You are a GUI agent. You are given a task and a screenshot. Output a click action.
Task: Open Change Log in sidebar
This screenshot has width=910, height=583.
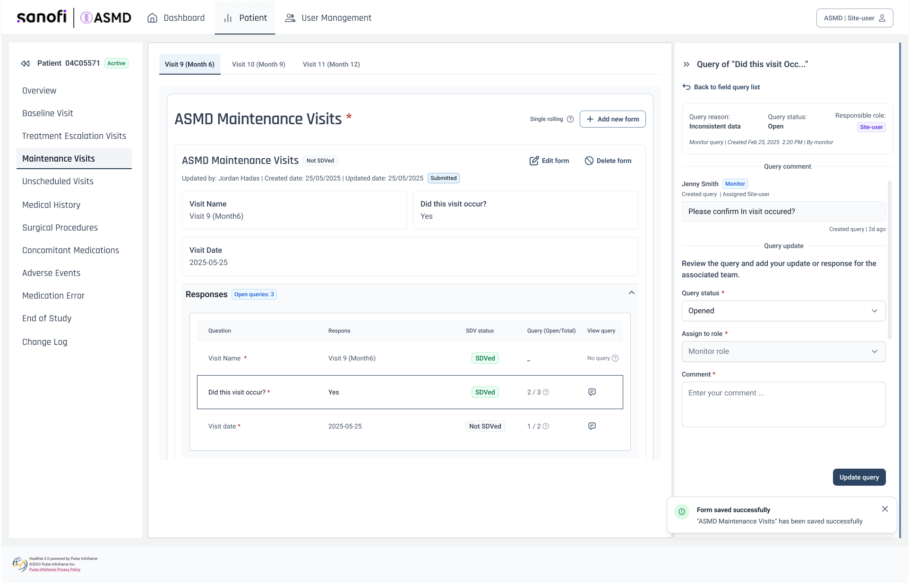pos(44,342)
